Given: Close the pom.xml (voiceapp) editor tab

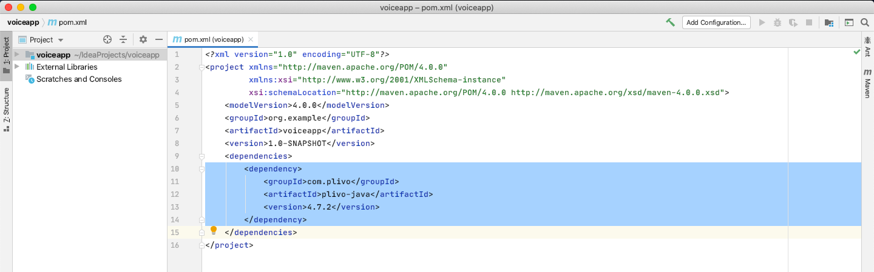Looking at the screenshot, I should (x=251, y=39).
